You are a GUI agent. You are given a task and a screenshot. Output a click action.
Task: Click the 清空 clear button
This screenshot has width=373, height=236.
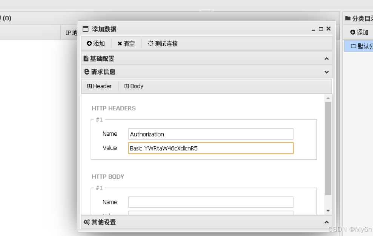click(x=126, y=43)
